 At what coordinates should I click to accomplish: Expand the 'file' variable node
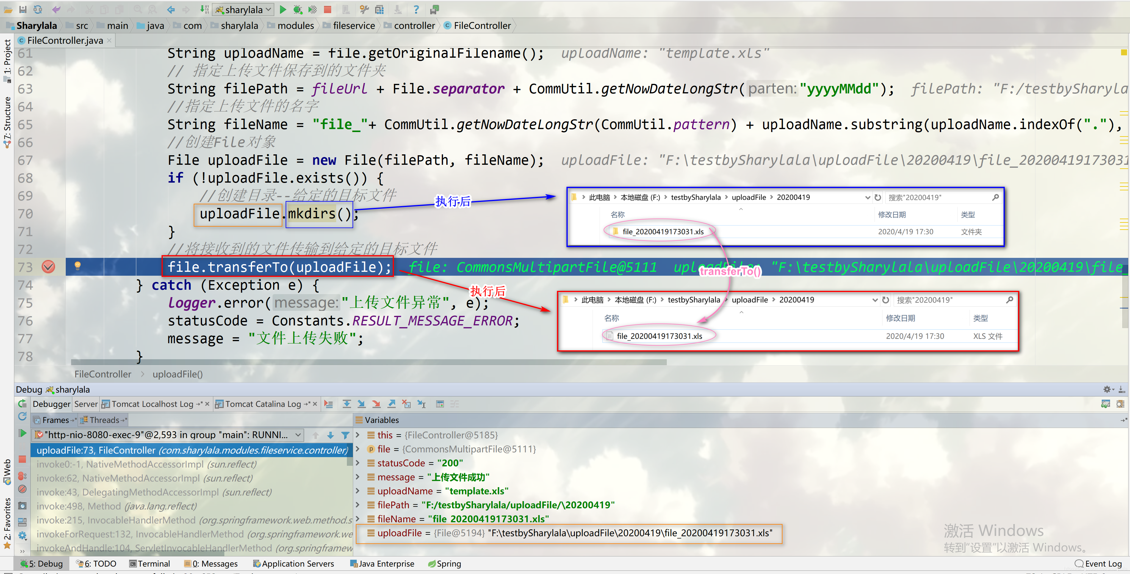click(x=358, y=449)
